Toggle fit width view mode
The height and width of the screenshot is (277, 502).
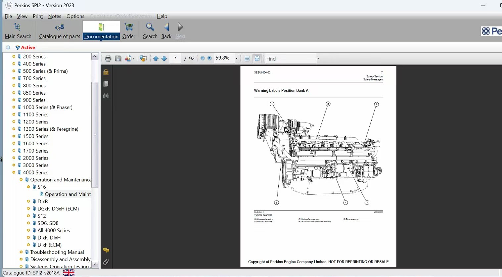(247, 58)
